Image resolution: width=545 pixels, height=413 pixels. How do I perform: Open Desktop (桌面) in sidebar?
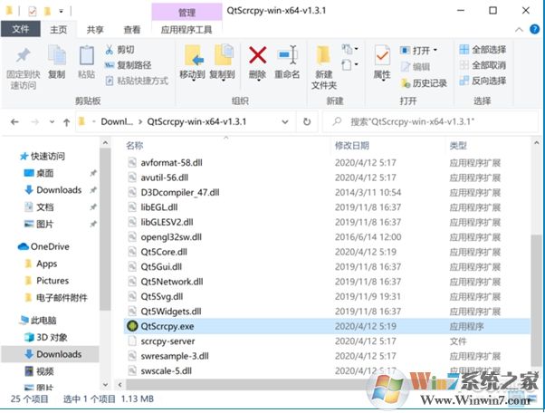tap(39, 173)
